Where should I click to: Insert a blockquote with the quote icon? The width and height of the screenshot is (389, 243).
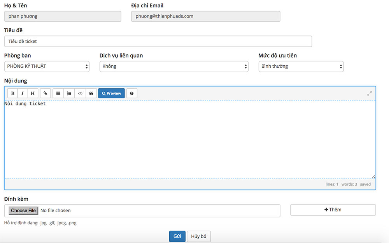coord(91,93)
